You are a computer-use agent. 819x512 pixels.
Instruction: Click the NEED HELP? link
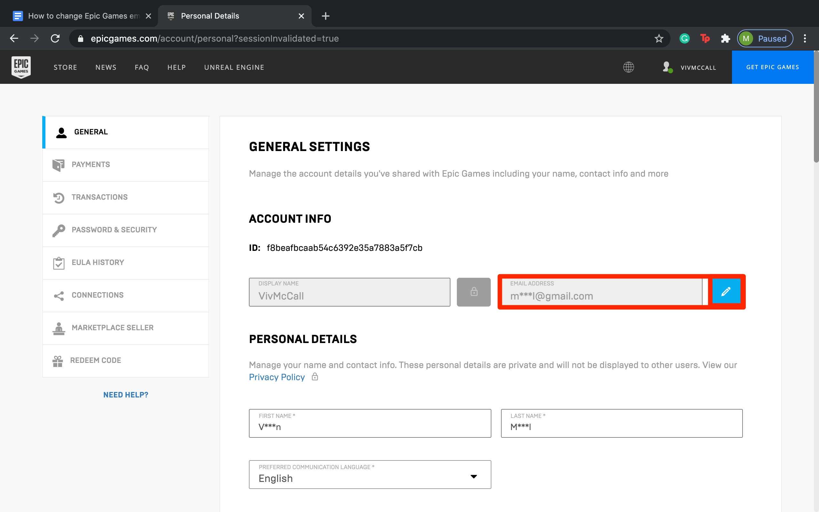125,394
